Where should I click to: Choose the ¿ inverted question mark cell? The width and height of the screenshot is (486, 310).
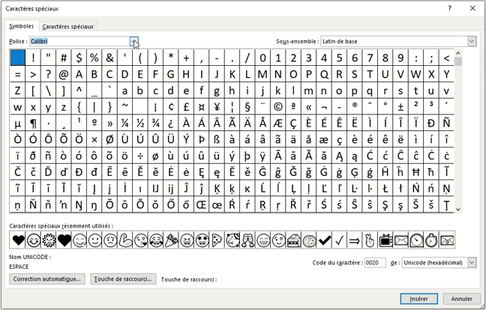(172, 123)
